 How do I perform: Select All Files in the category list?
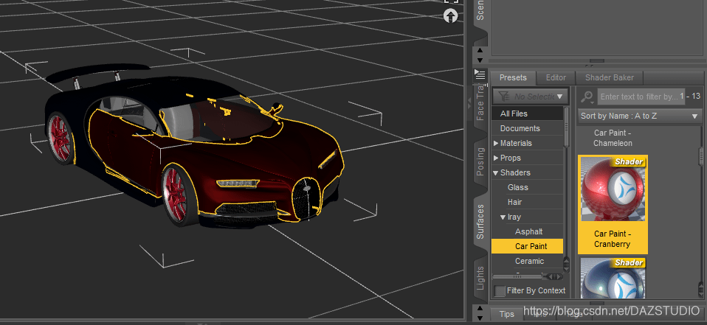point(527,113)
